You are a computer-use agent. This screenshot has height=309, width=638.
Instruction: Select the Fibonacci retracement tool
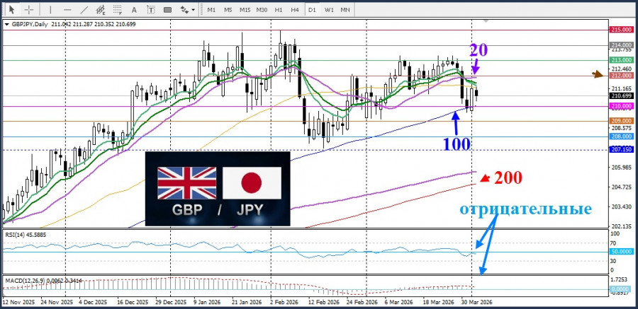(x=118, y=9)
